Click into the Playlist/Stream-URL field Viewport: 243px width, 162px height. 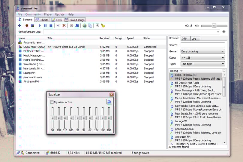click(x=130, y=32)
